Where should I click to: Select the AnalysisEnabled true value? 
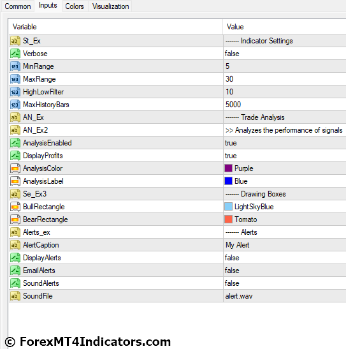coord(231,143)
